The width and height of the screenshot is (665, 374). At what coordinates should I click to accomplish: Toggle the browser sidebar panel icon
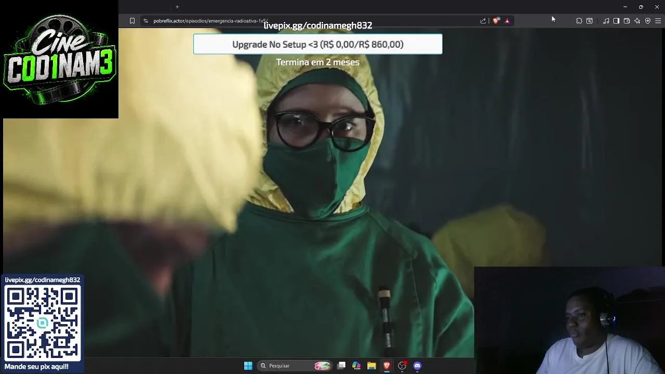tap(616, 21)
